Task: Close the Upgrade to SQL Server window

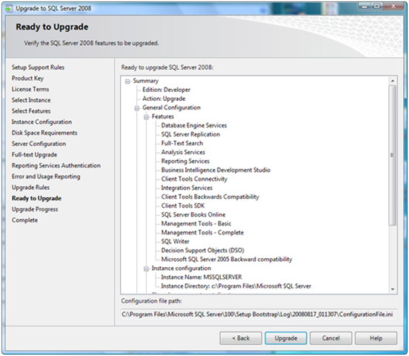Action: tap(393, 6)
